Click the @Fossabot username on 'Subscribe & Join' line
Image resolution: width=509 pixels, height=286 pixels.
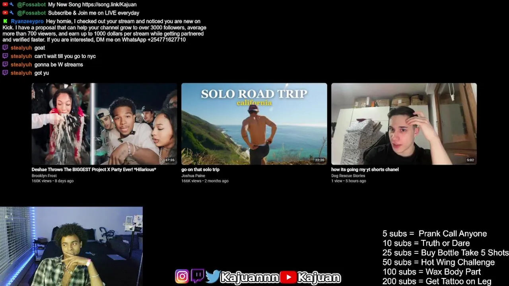click(x=31, y=13)
